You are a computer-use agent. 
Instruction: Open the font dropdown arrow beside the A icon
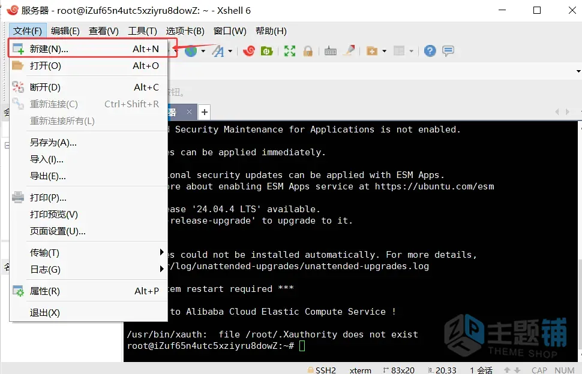click(230, 51)
